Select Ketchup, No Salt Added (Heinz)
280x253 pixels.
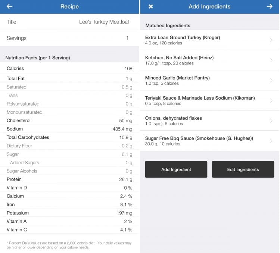(x=179, y=58)
